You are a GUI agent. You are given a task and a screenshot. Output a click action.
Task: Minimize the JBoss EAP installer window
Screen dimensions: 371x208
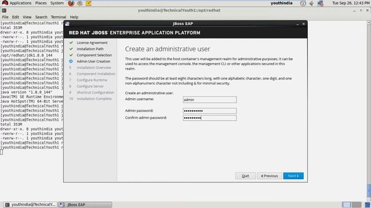tap(297, 24)
